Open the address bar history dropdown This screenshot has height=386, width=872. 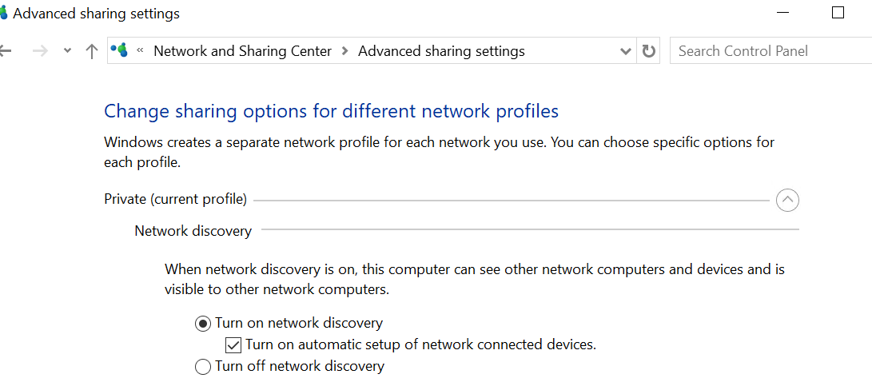tap(626, 51)
